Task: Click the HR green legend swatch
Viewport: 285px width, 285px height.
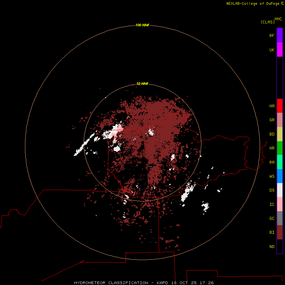Action: pos(280,148)
